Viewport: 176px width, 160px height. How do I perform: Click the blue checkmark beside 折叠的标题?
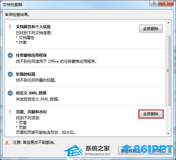click(10, 74)
